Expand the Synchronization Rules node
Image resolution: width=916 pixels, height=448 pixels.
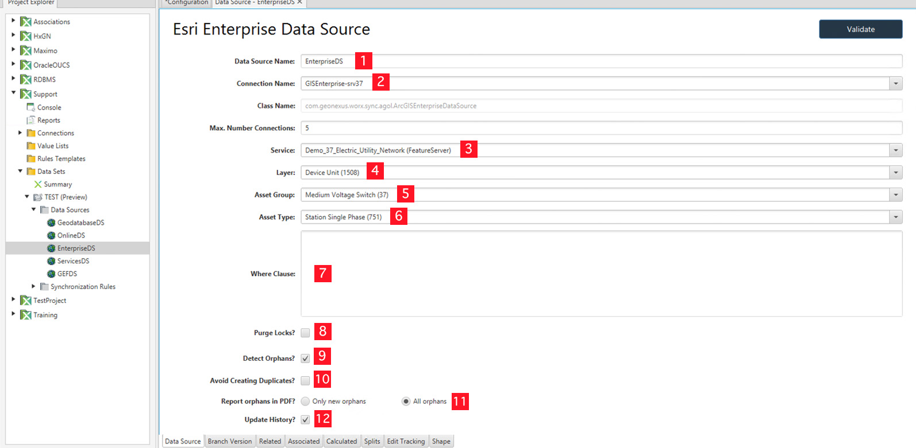tap(33, 286)
